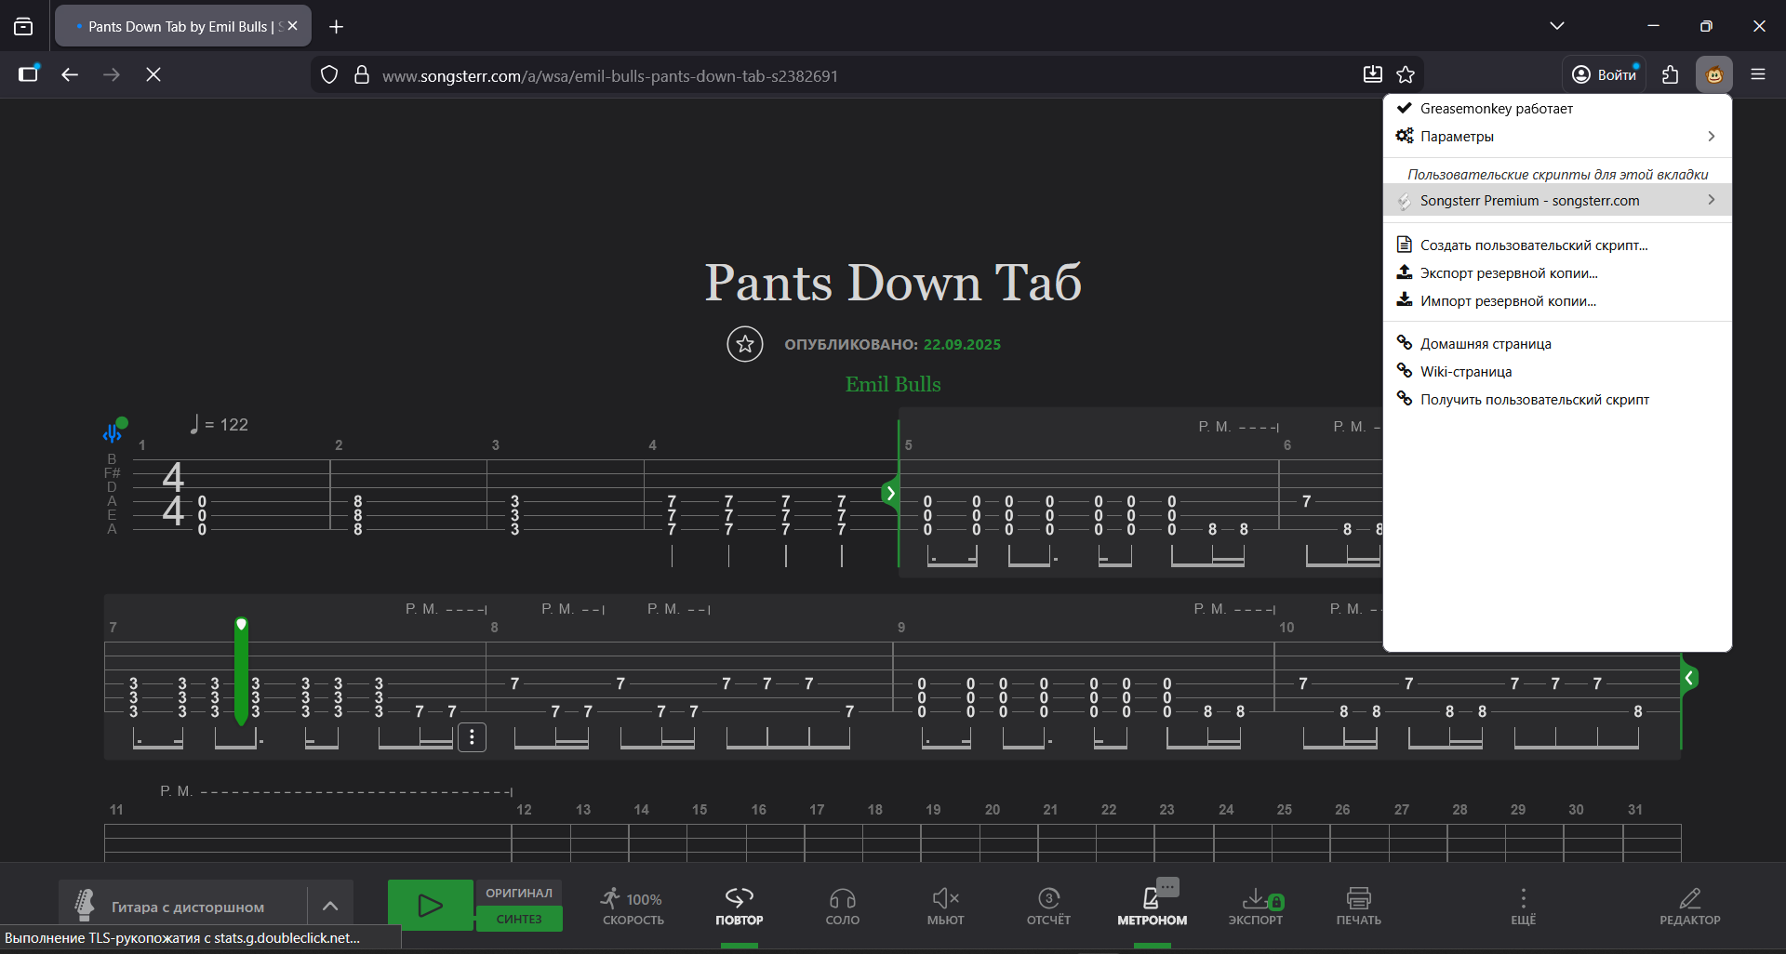The height and width of the screenshot is (954, 1786).
Task: Open the Ещё more options menu
Action: (x=1523, y=907)
